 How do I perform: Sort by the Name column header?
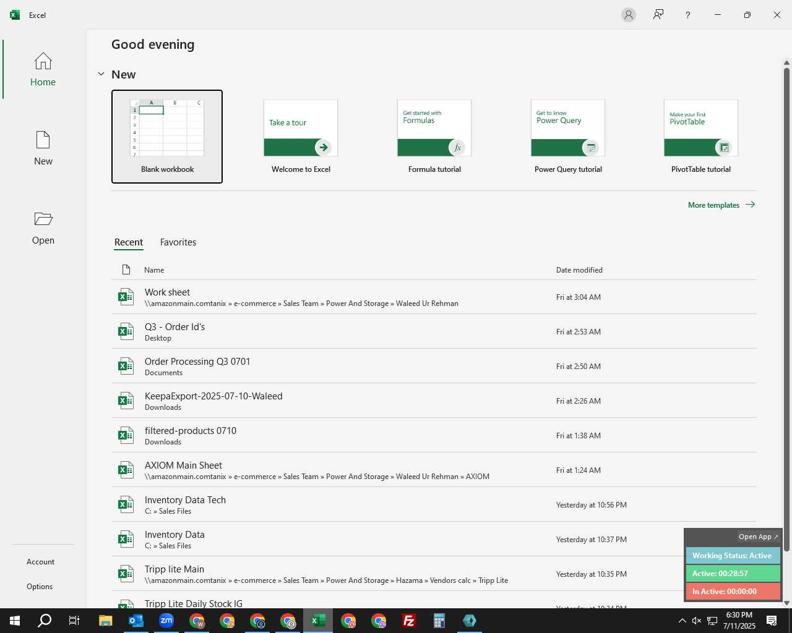[x=154, y=270]
